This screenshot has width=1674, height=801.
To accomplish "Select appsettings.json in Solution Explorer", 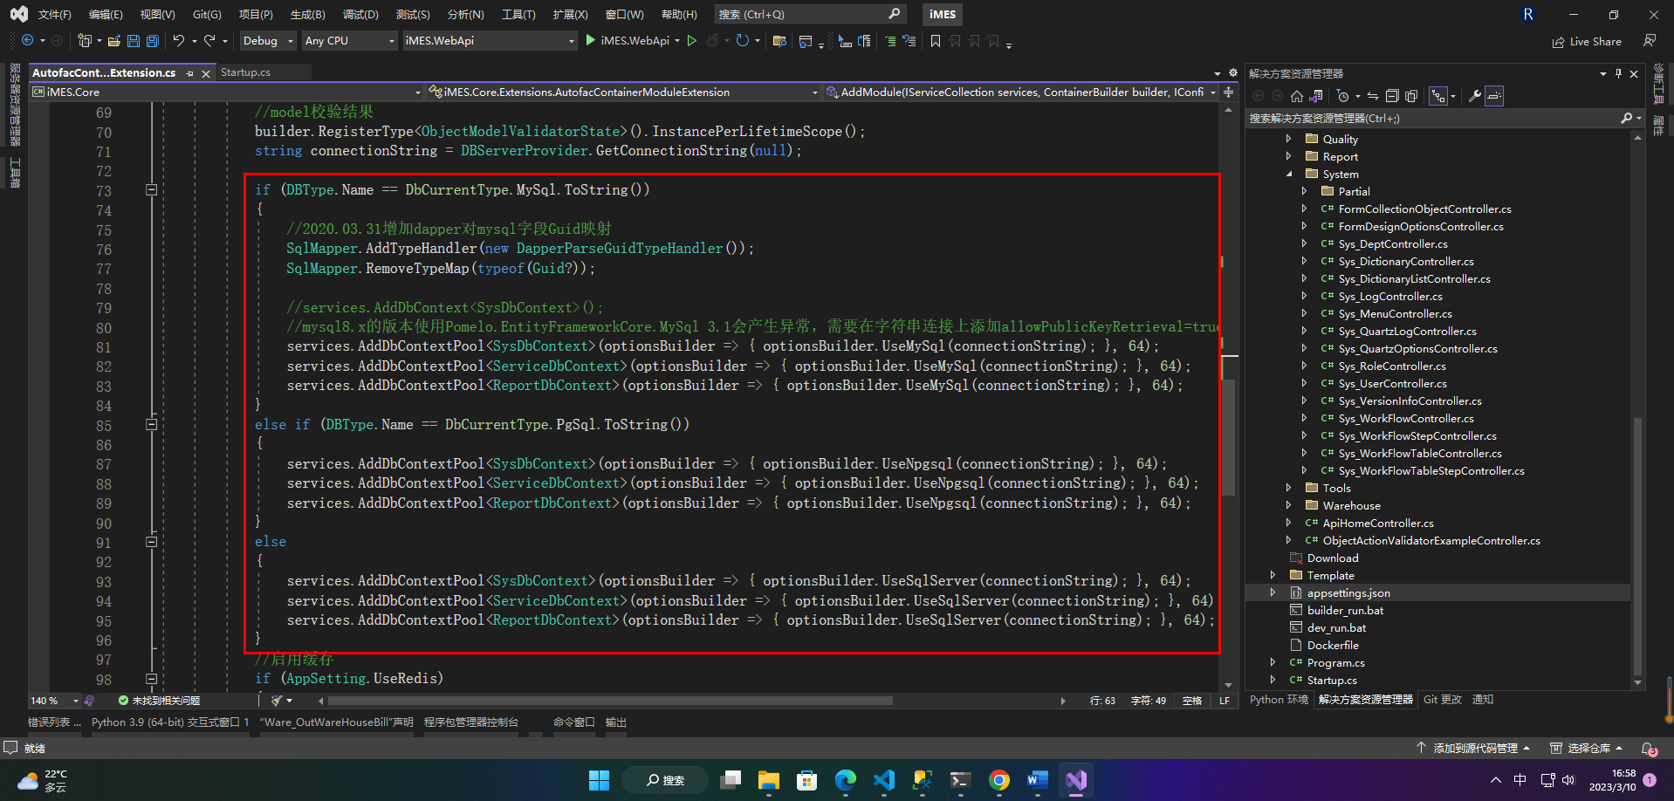I will point(1348,592).
